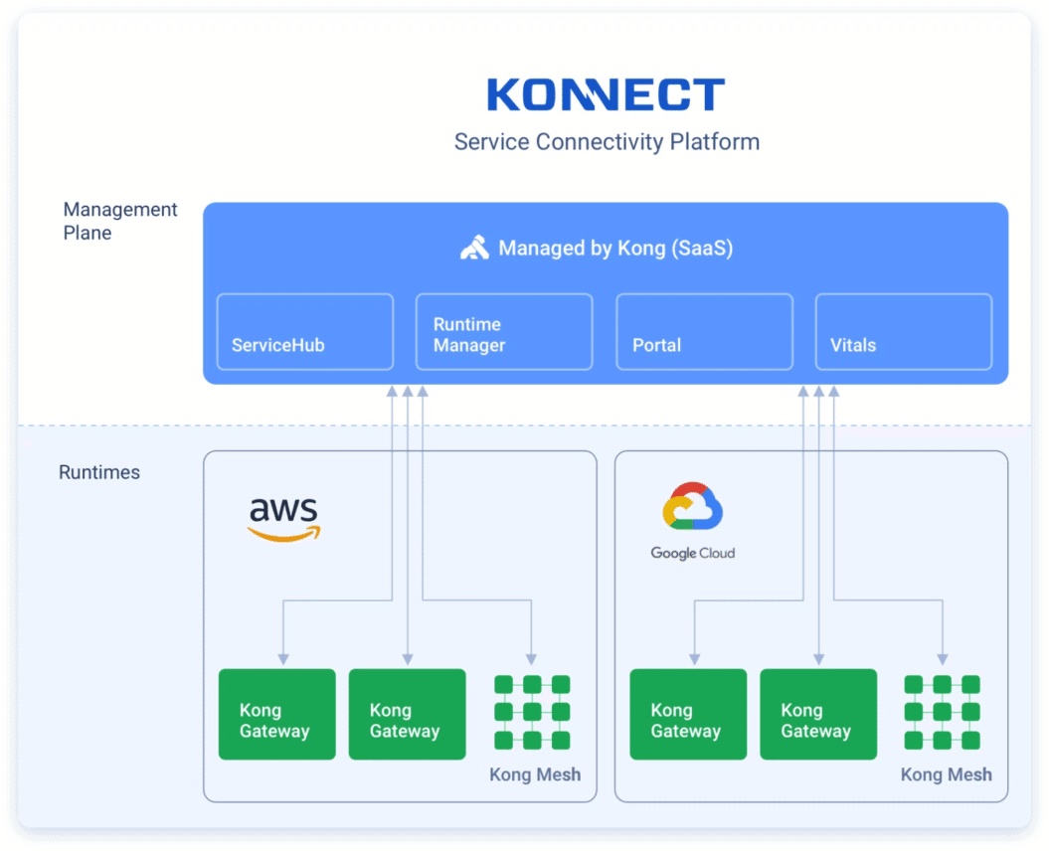
Task: Click the Kong Mesh grid icon in Google Cloud
Action: [x=942, y=712]
